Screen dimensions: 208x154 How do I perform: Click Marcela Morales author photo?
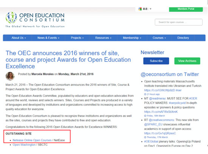[10, 76]
